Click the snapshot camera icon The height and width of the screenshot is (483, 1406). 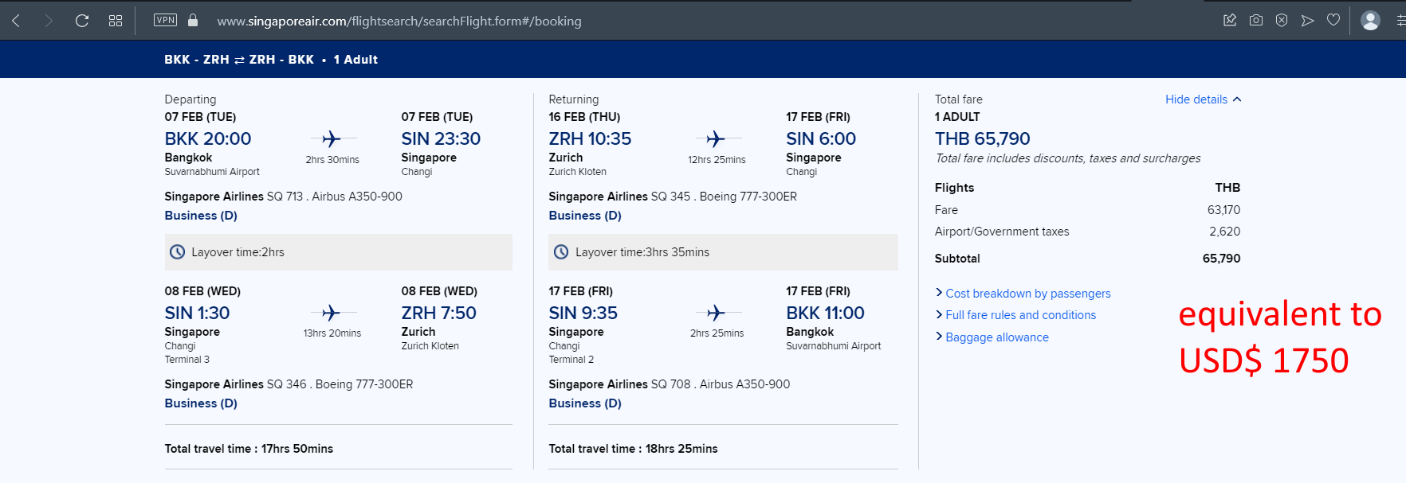tap(1256, 20)
